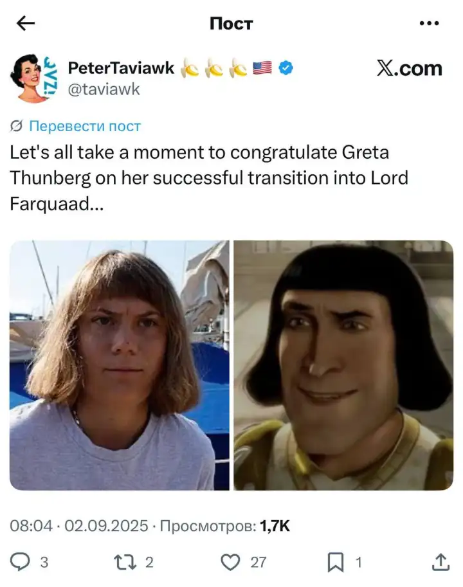Screen dimensions: 463x587
Task: Click the post timestamp 08:04 · 02.09.2025
Action: pyautogui.click(x=79, y=526)
